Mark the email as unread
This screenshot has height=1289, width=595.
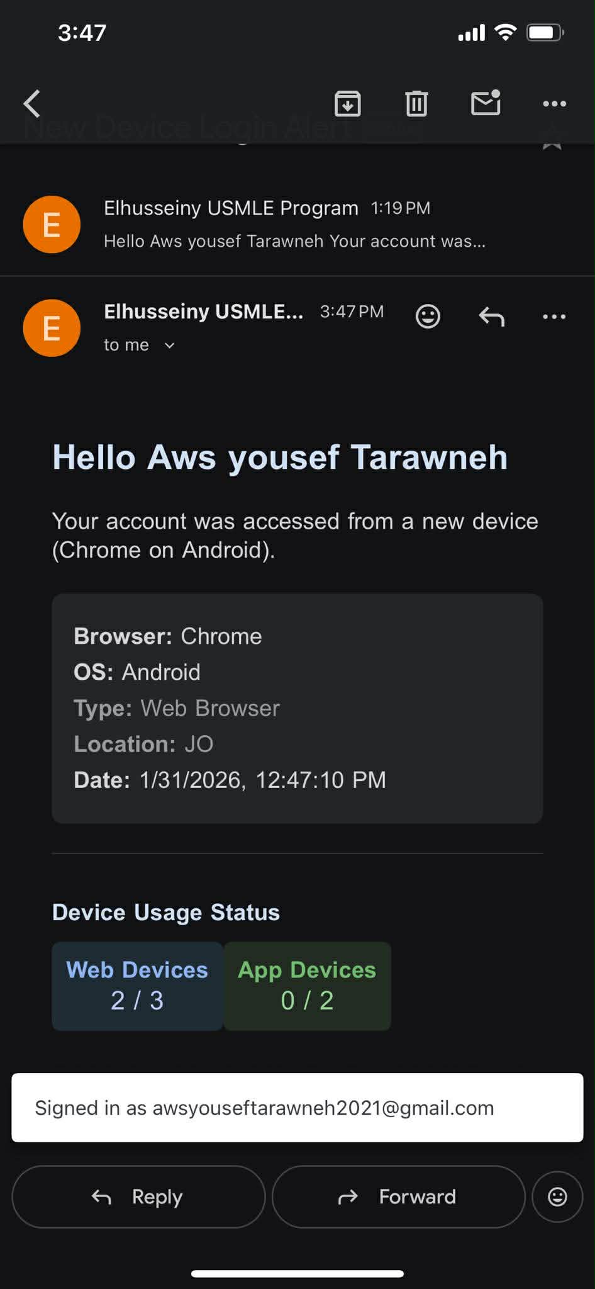pyautogui.click(x=486, y=103)
